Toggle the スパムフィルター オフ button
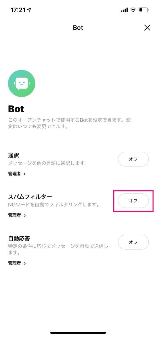 pos(133,201)
